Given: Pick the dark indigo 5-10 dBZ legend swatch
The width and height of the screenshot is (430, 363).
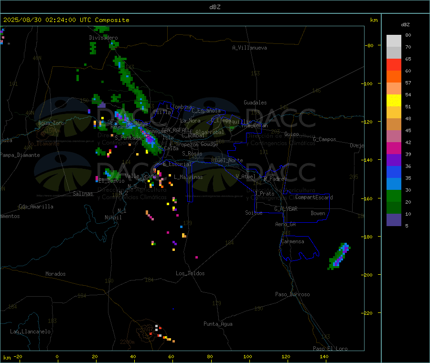Looking at the screenshot, I should pyautogui.click(x=394, y=220).
